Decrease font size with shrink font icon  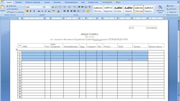[x=56, y=7]
